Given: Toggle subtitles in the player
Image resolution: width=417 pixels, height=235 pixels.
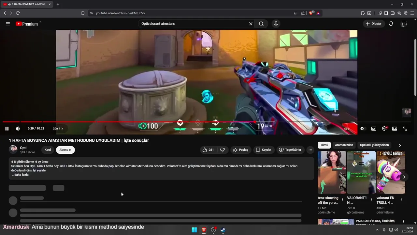Looking at the screenshot, I should (374, 129).
